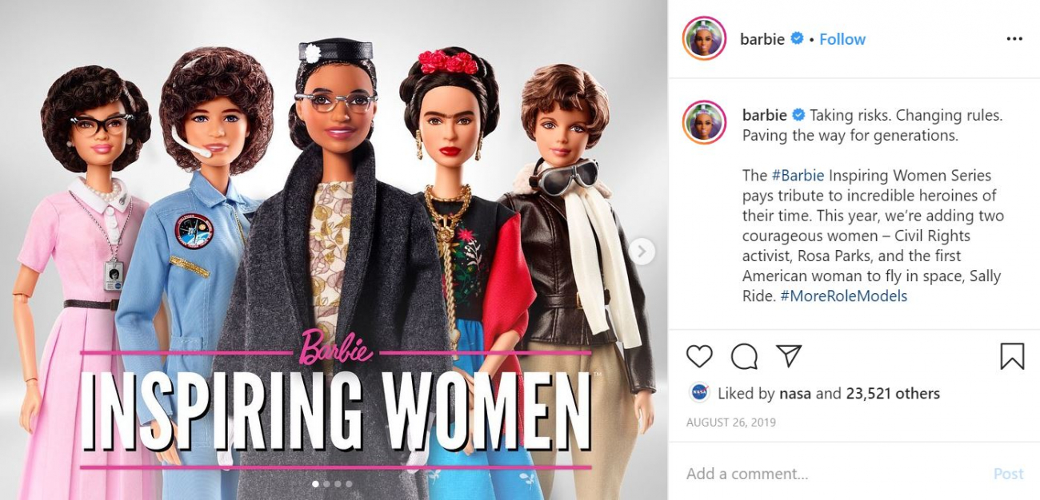1040x500 pixels.
Task: Open the three-dot more options menu
Action: tap(1014, 39)
